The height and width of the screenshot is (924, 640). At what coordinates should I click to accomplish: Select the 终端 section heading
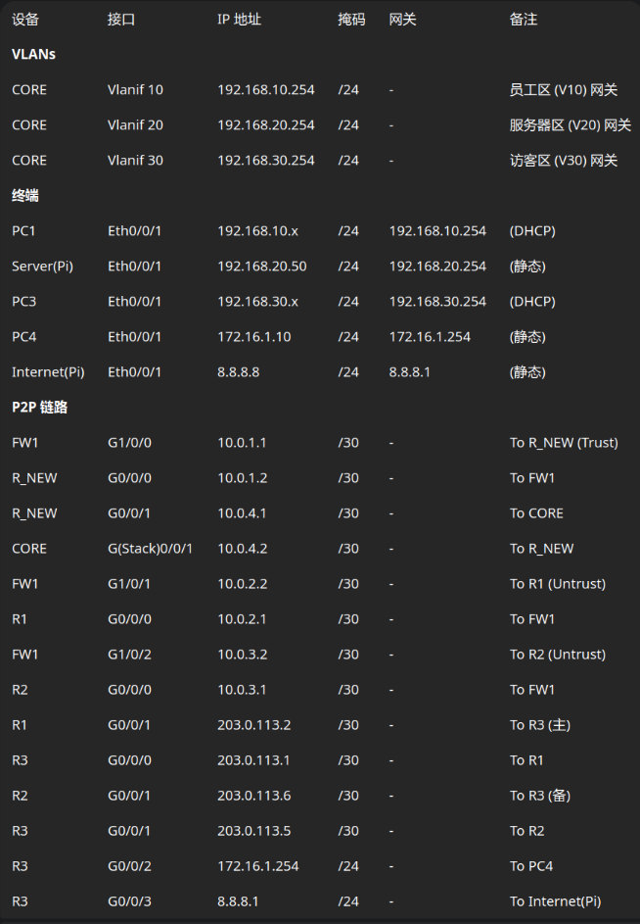coord(25,196)
